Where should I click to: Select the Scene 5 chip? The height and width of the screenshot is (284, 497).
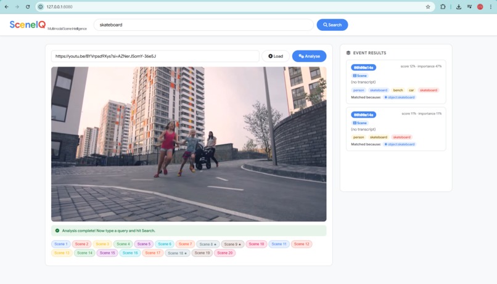(144, 244)
